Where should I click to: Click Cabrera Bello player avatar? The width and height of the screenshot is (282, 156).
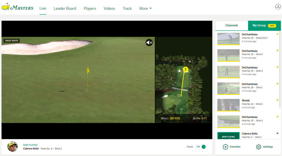click(x=13, y=147)
